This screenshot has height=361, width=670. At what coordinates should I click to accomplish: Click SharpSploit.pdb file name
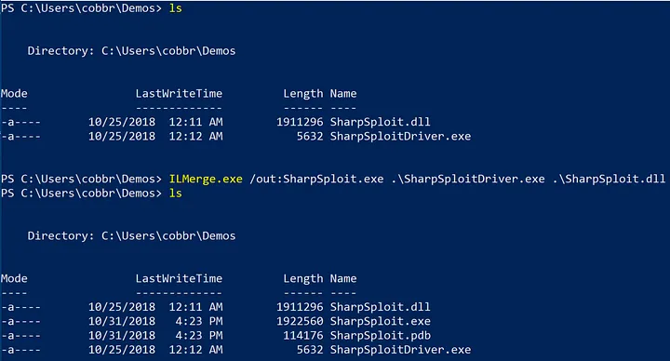pyautogui.click(x=380, y=335)
